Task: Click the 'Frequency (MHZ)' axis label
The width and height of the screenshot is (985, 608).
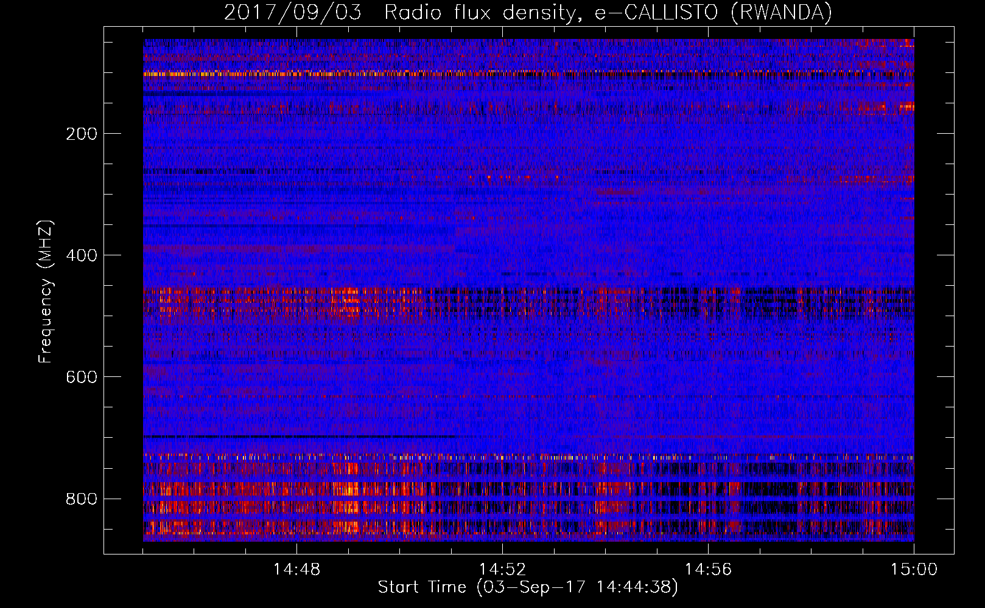Action: point(46,291)
